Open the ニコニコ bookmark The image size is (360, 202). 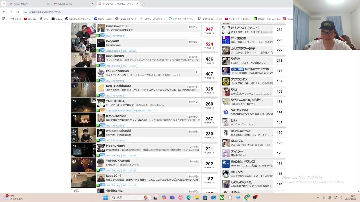pos(57,19)
